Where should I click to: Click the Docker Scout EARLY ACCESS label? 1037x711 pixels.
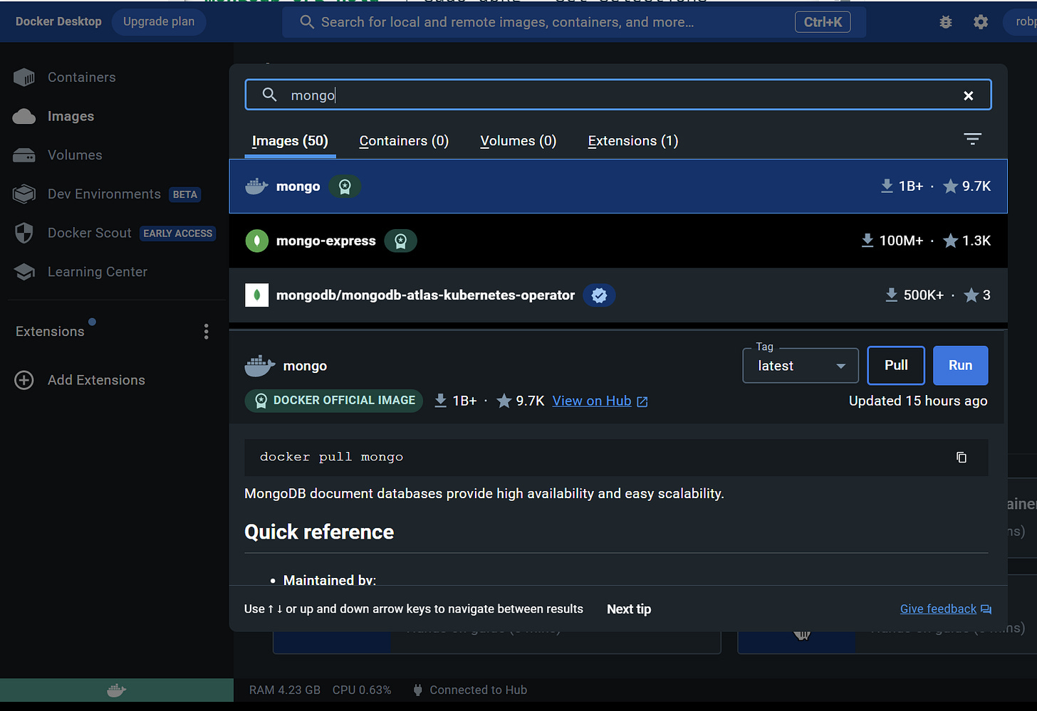[177, 233]
